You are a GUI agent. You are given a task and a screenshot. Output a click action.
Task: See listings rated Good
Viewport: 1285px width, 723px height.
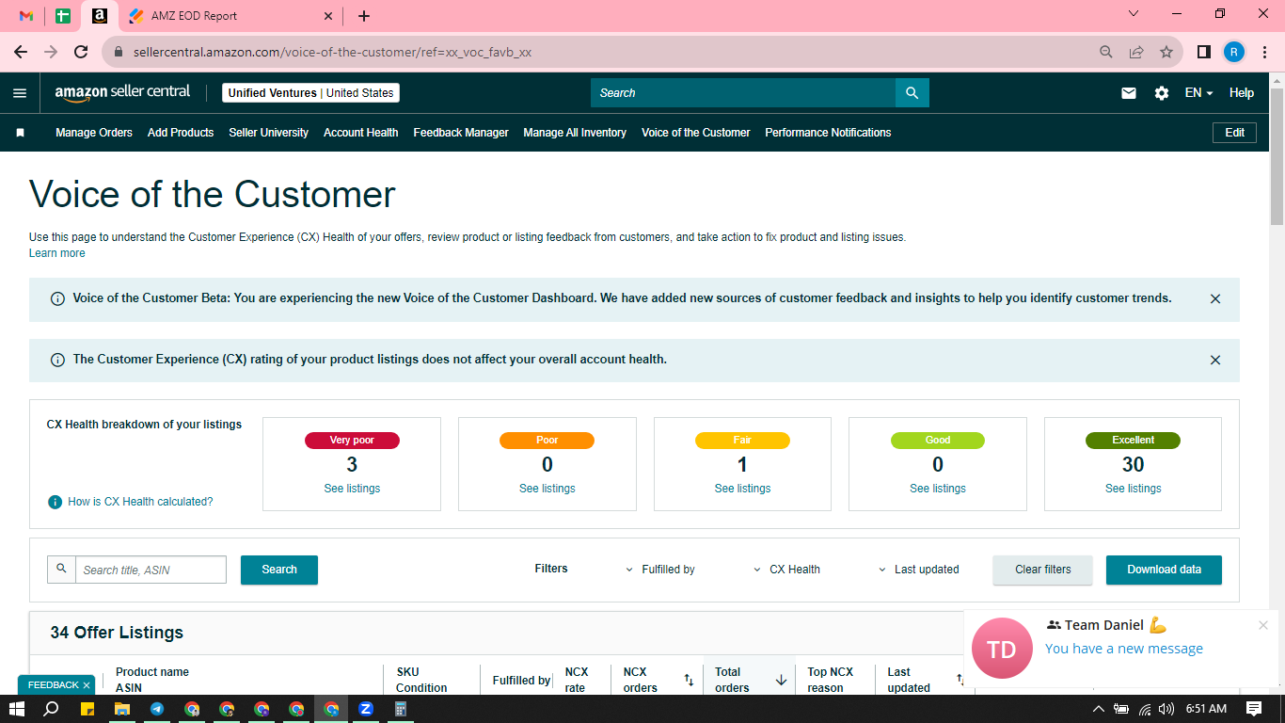tap(938, 489)
